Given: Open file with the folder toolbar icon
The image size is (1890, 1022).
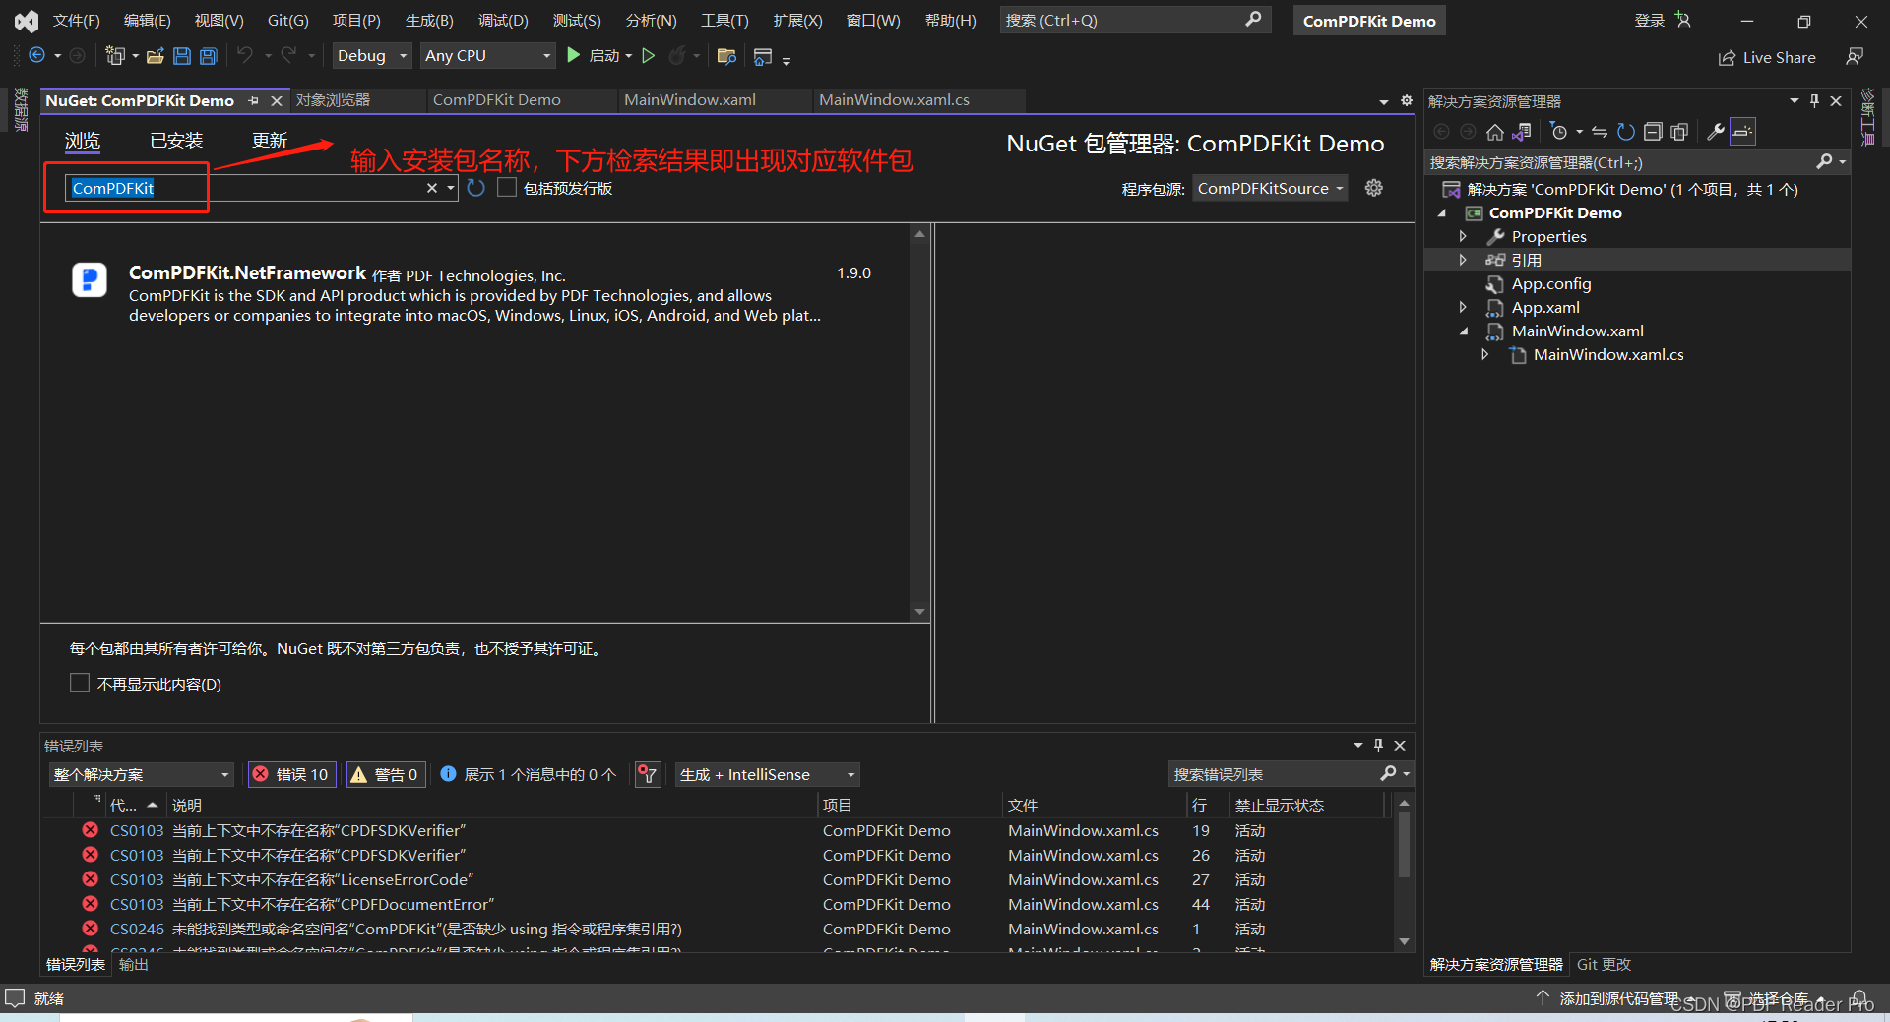Looking at the screenshot, I should [155, 56].
